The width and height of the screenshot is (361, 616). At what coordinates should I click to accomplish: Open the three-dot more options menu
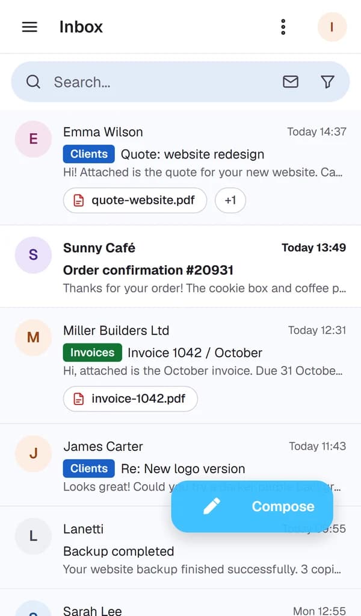tap(283, 27)
